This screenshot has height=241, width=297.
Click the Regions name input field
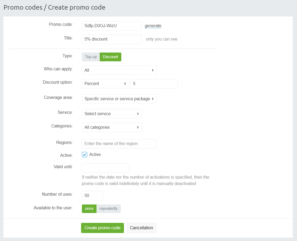click(119, 144)
